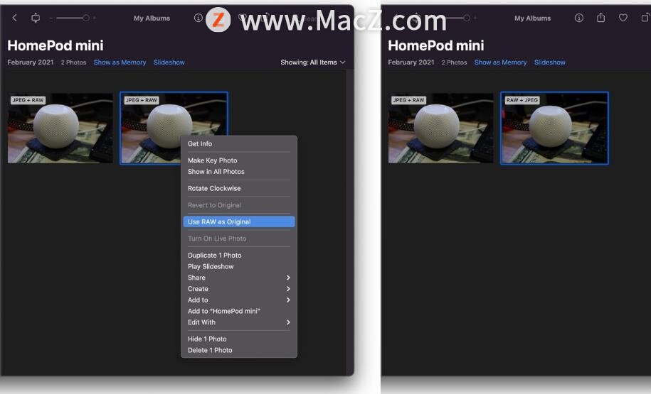Select first HomePod thumbnail in left window

[60, 128]
